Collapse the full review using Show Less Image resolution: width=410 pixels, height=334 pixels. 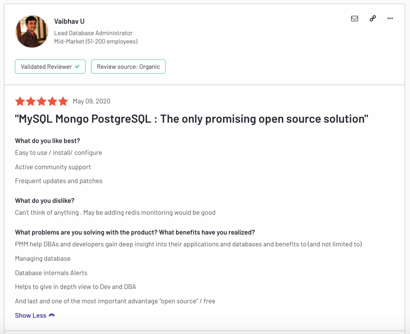click(x=30, y=315)
